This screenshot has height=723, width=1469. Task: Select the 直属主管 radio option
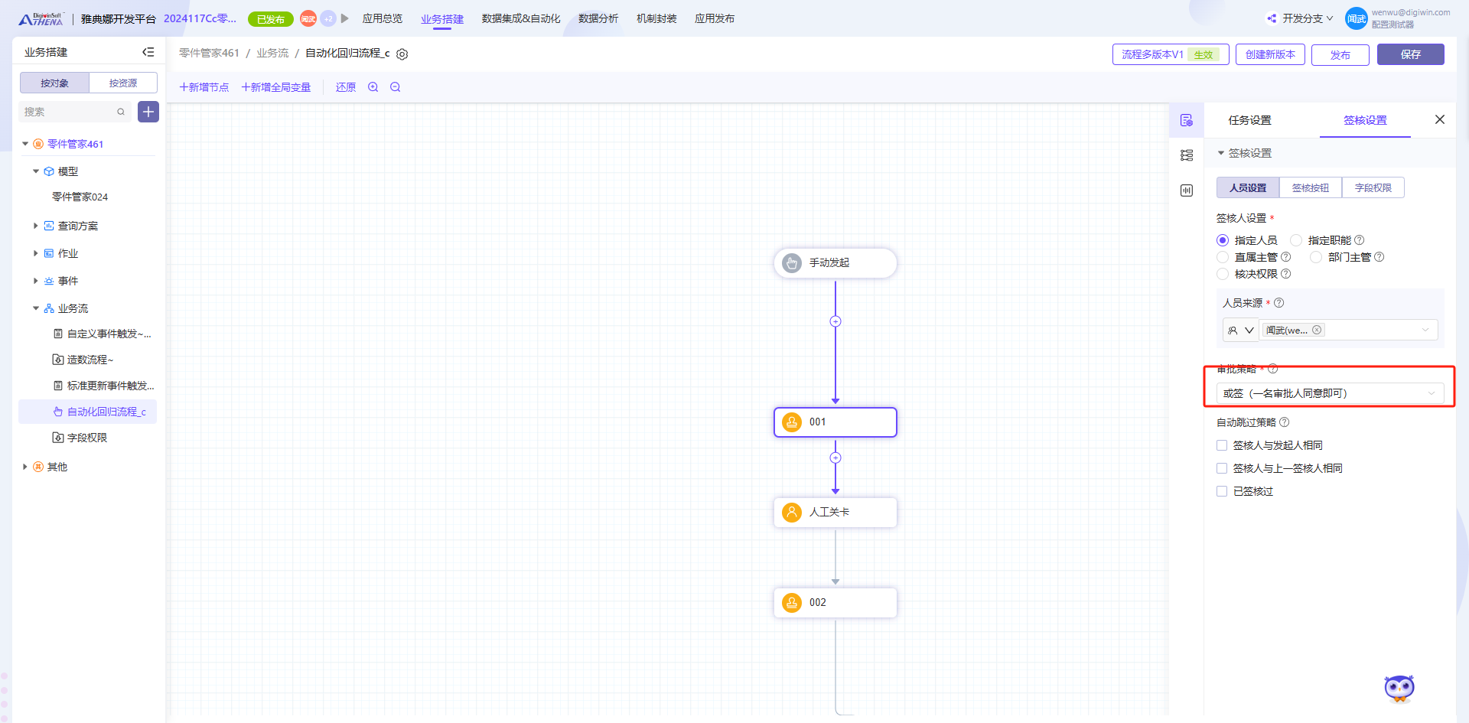click(x=1223, y=257)
